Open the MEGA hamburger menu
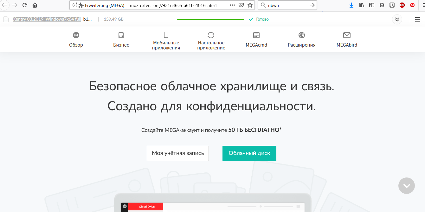 click(417, 19)
